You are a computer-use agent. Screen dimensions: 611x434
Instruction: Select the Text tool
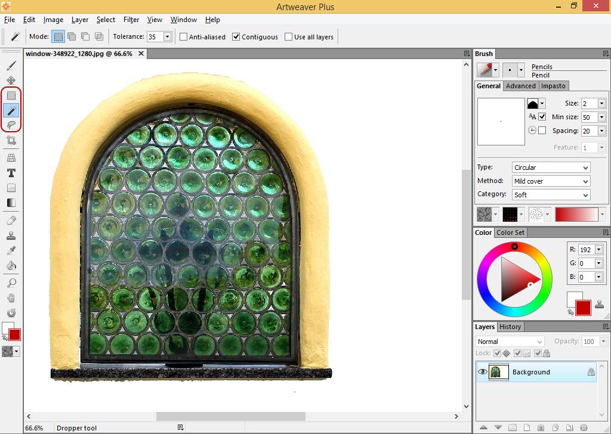[11, 173]
